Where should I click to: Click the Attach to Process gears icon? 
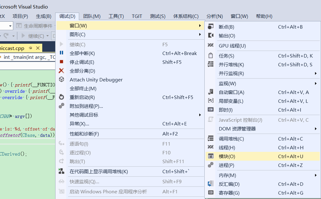click(x=61, y=106)
